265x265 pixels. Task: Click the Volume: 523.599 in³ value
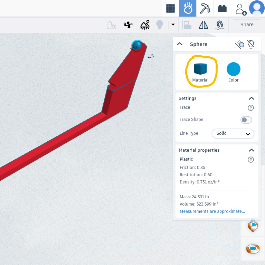coord(199,204)
